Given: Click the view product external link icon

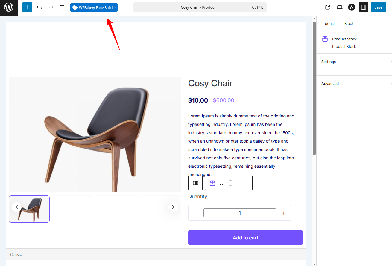Looking at the screenshot, I should click(x=328, y=7).
